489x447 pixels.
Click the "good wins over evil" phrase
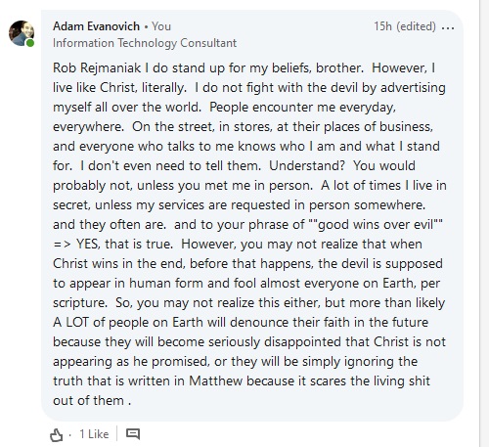pos(376,224)
